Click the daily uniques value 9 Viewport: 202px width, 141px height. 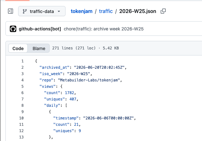coord(80,131)
